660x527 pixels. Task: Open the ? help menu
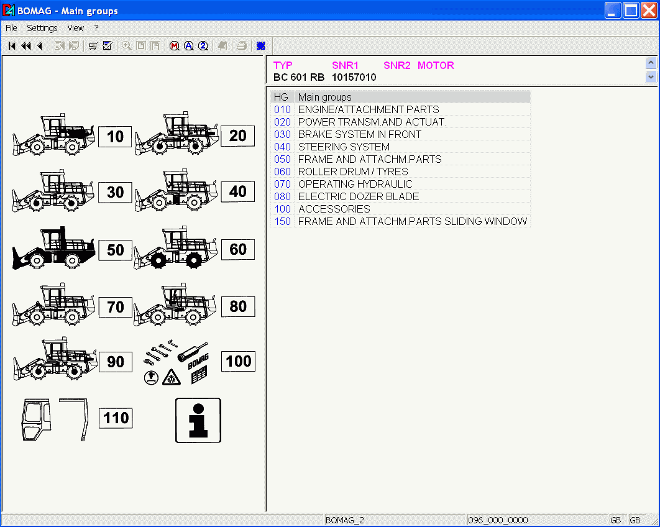[x=96, y=28]
